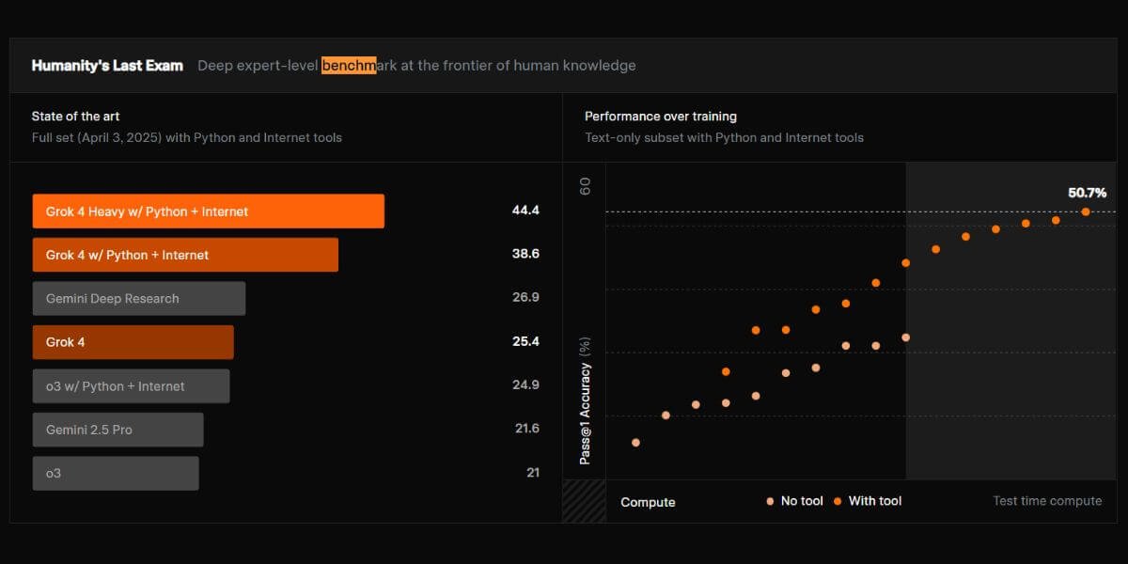
Task: Click the score value 24.9
Action: [x=526, y=384]
